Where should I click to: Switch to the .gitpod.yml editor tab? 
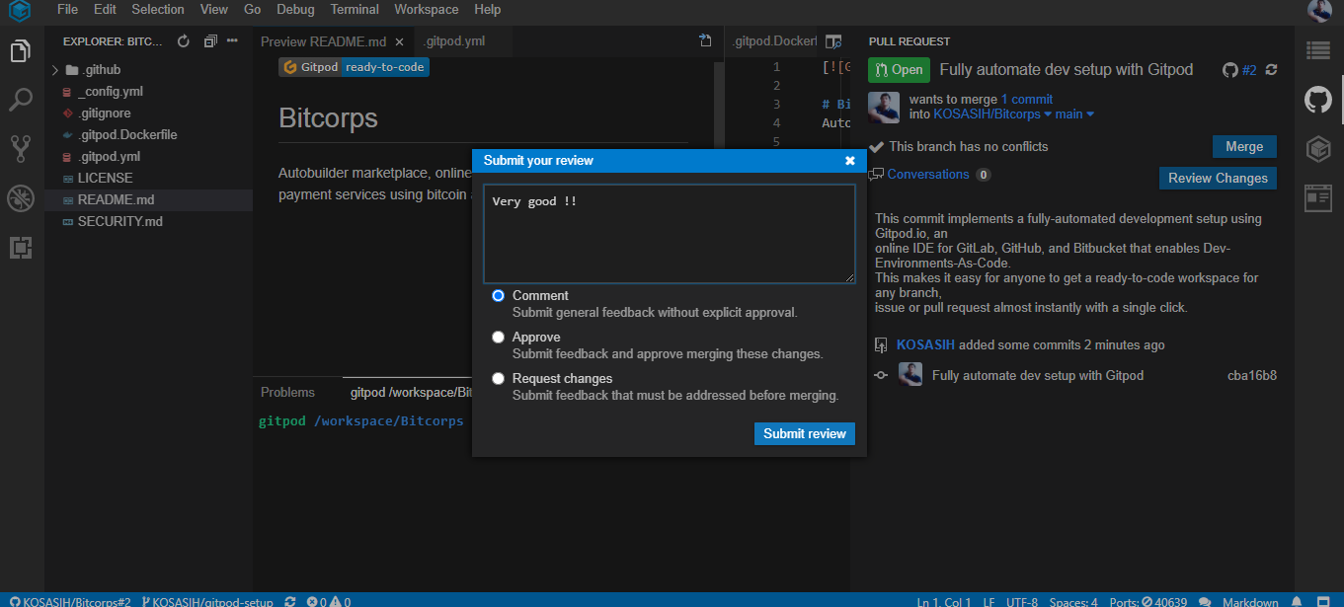pyautogui.click(x=454, y=41)
